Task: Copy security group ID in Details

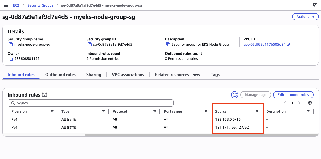Action: coord(89,44)
